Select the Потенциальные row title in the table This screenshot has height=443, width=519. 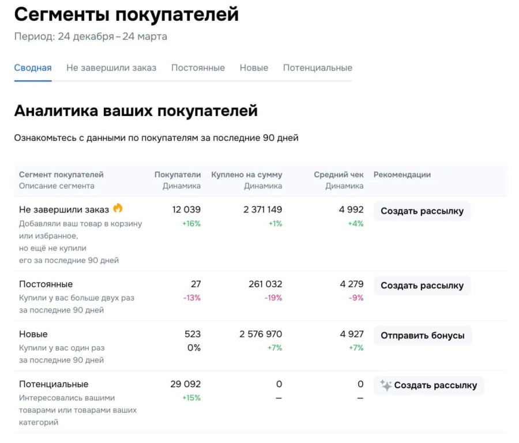(54, 384)
